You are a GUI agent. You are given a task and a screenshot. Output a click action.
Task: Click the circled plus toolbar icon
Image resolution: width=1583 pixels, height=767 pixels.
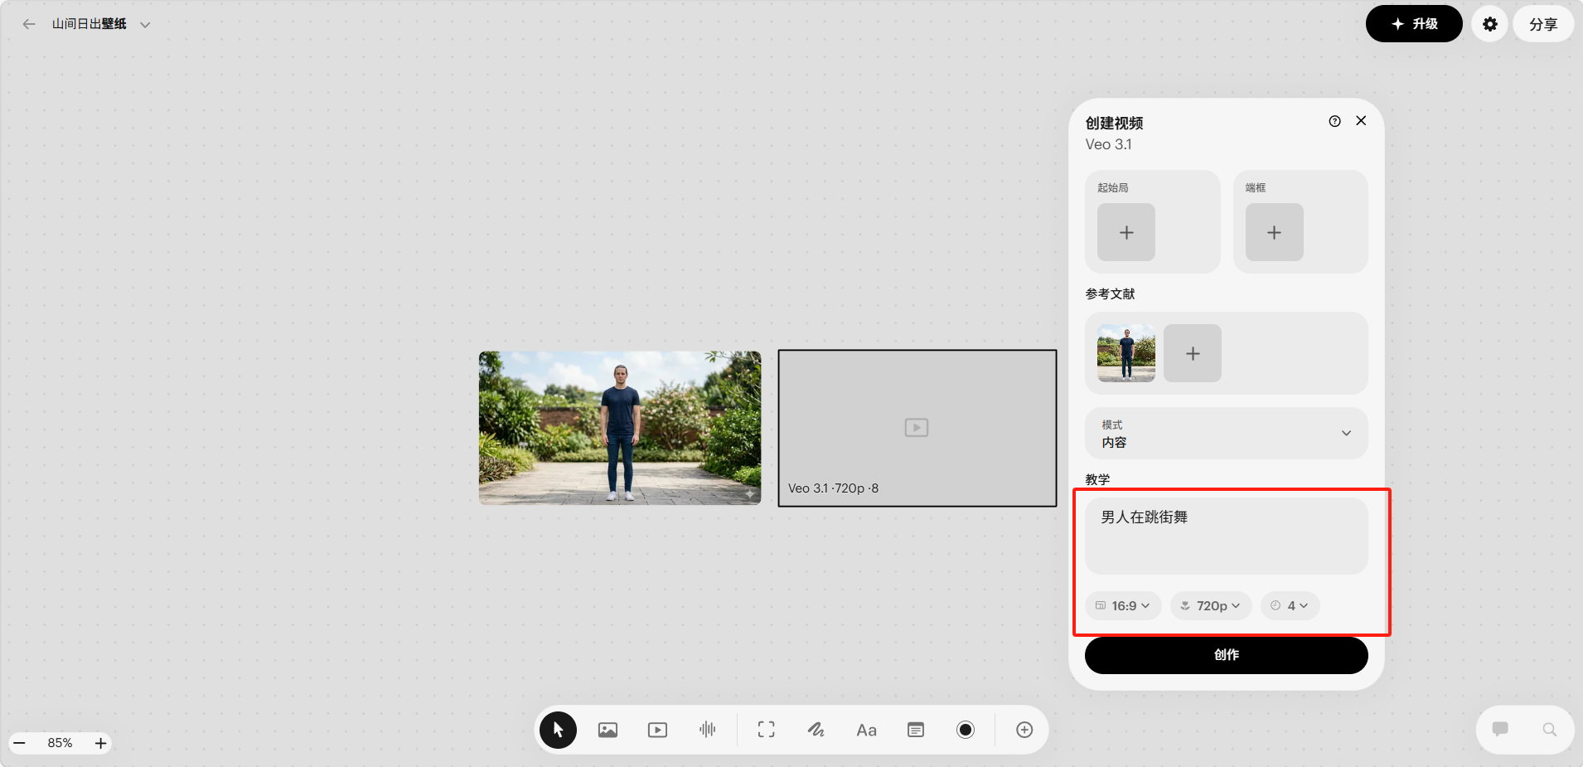tap(1024, 730)
